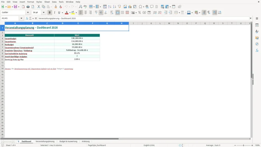
Task: Toggle Wrap Text
Action: coord(112,13)
